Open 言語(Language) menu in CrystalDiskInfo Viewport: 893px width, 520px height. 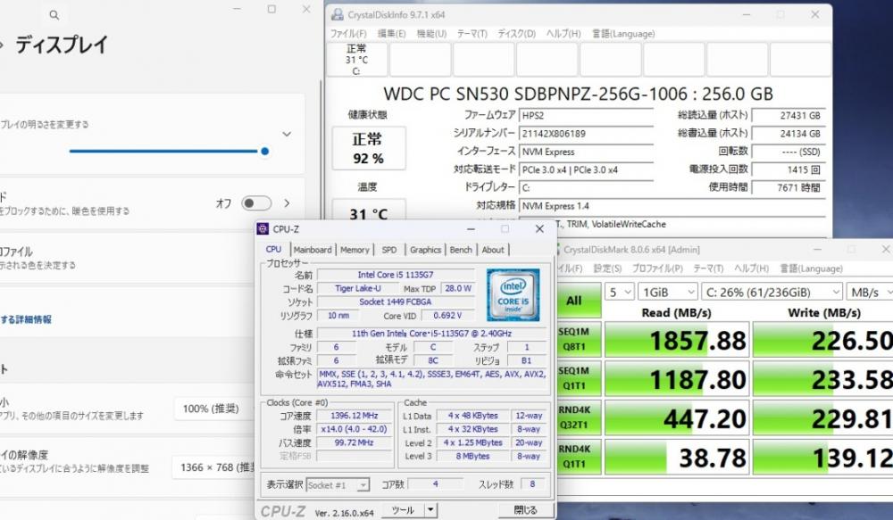click(x=623, y=34)
